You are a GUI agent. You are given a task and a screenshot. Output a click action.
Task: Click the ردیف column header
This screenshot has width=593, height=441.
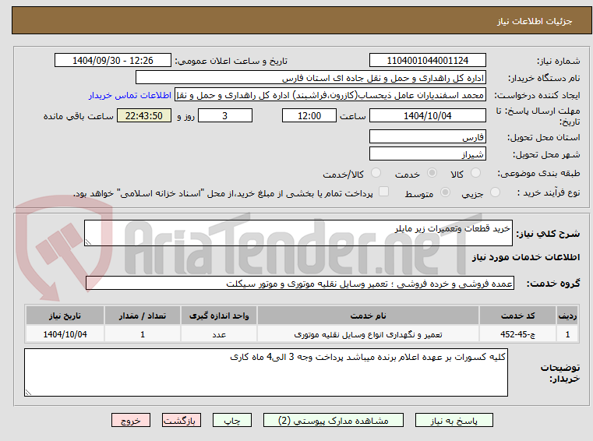(567, 316)
